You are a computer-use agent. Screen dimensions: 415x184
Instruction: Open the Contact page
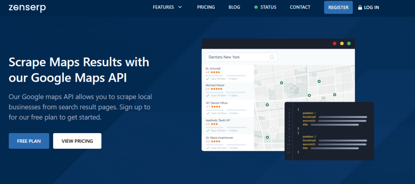tap(300, 7)
